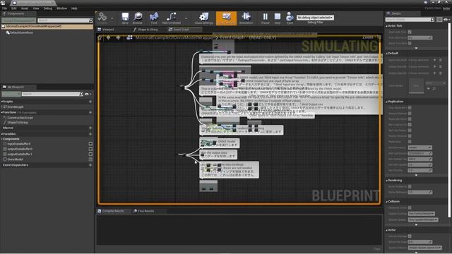
Task: Open the Hide Unrelated options dropdown arrow
Action: click(186, 18)
